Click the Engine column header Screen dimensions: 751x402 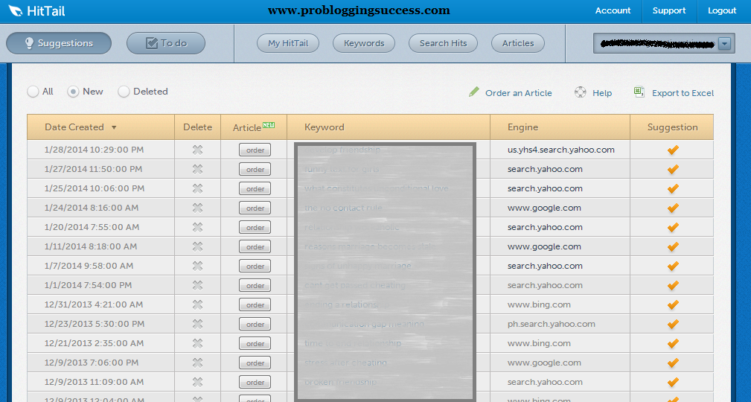(522, 127)
